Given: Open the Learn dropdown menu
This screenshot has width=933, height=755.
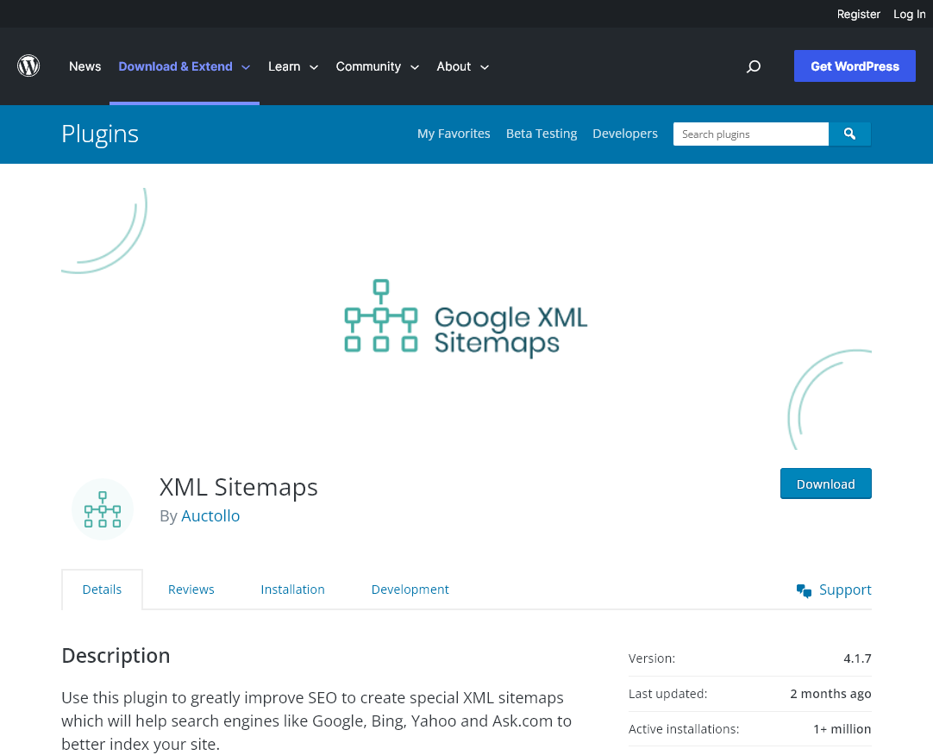Looking at the screenshot, I should click(x=293, y=66).
